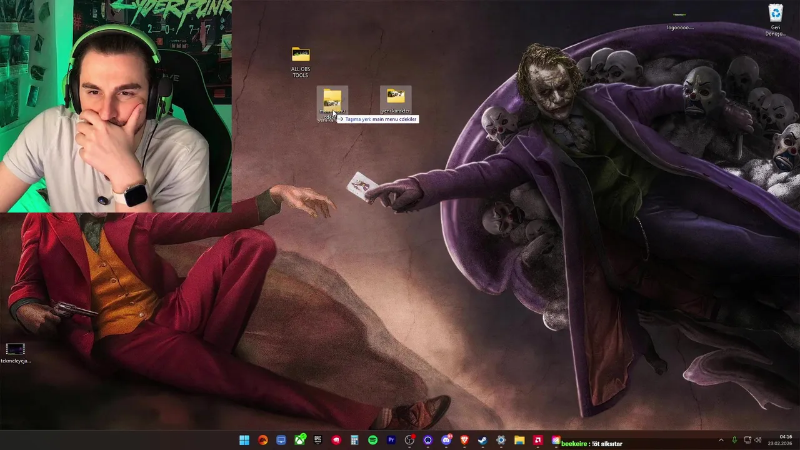Image resolution: width=800 pixels, height=450 pixels.
Task: Open the Xbox app in taskbar
Action: pyautogui.click(x=300, y=440)
